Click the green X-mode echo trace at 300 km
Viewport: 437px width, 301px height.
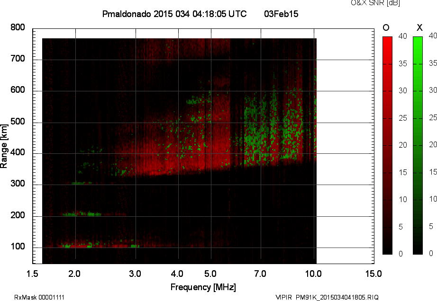[82, 183]
